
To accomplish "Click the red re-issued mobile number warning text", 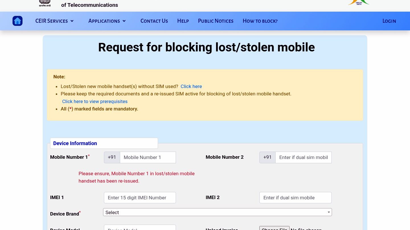I will click(x=137, y=177).
